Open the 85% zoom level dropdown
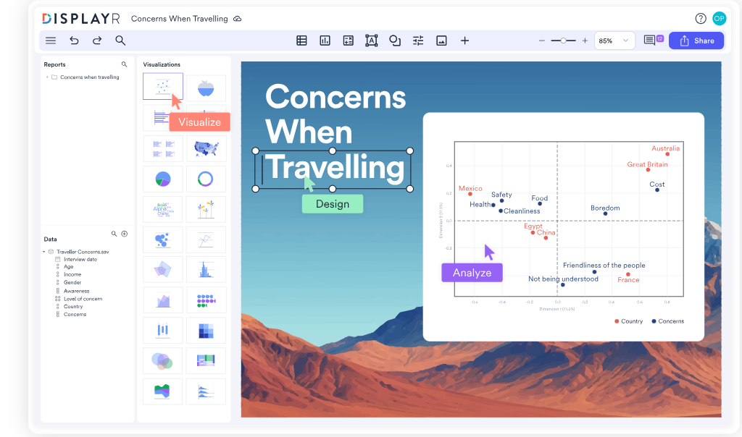742x437 pixels. [614, 41]
